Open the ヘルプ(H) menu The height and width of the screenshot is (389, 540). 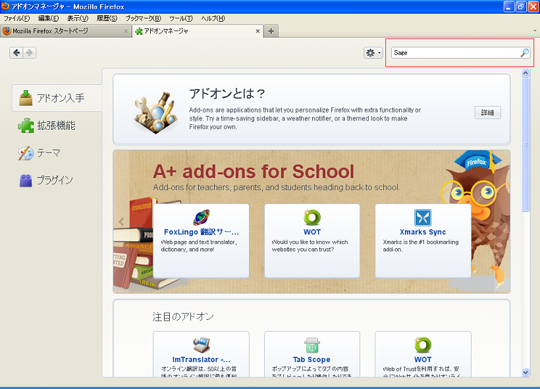pos(213,18)
